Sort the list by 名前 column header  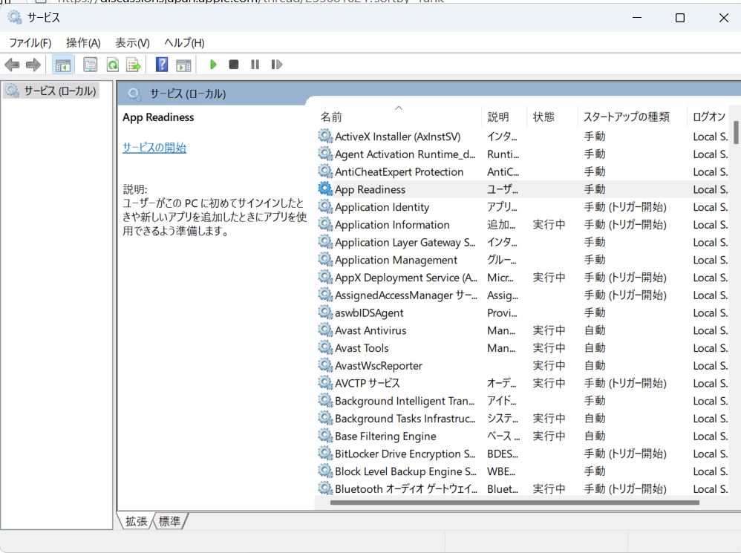331,117
